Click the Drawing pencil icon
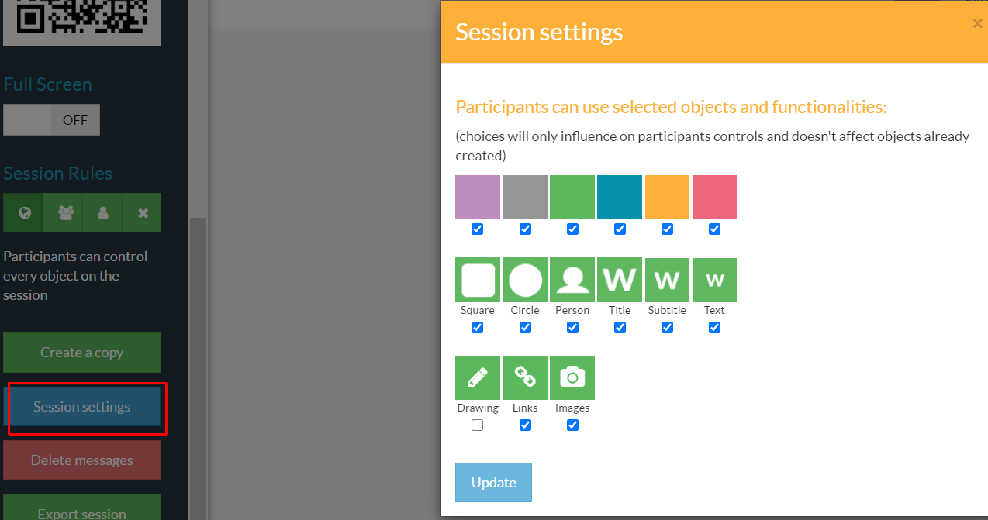Viewport: 988px width, 520px height. [478, 377]
